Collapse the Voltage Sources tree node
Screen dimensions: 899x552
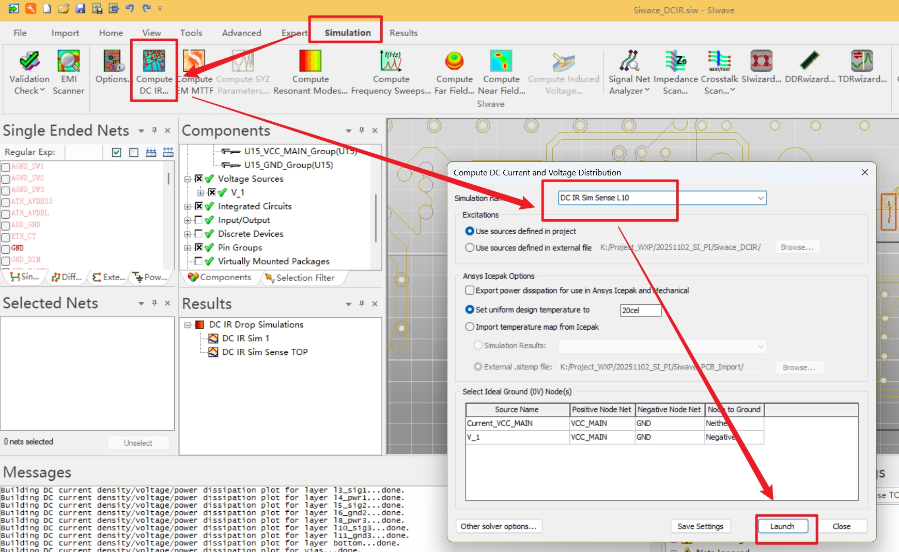click(x=188, y=179)
